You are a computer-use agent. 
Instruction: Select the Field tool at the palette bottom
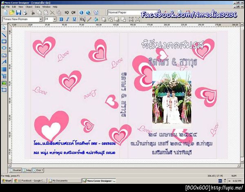(4, 90)
